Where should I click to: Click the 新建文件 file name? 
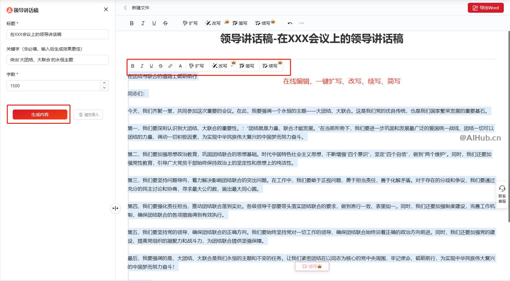coord(141,8)
